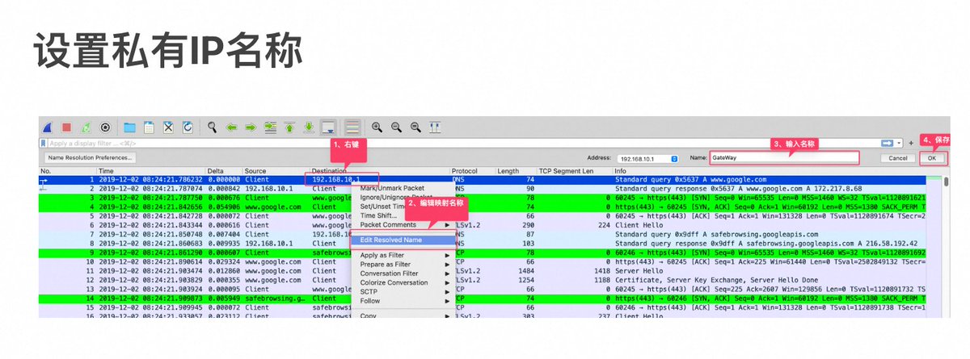Click the green restart capture icon
The width and height of the screenshot is (970, 359).
click(86, 127)
